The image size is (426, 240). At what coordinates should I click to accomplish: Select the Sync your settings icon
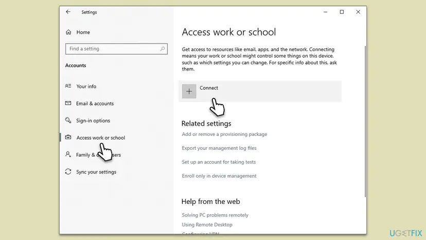coord(68,172)
